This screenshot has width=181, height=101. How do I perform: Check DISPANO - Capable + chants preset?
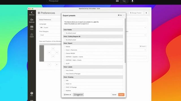[x=64, y=57]
